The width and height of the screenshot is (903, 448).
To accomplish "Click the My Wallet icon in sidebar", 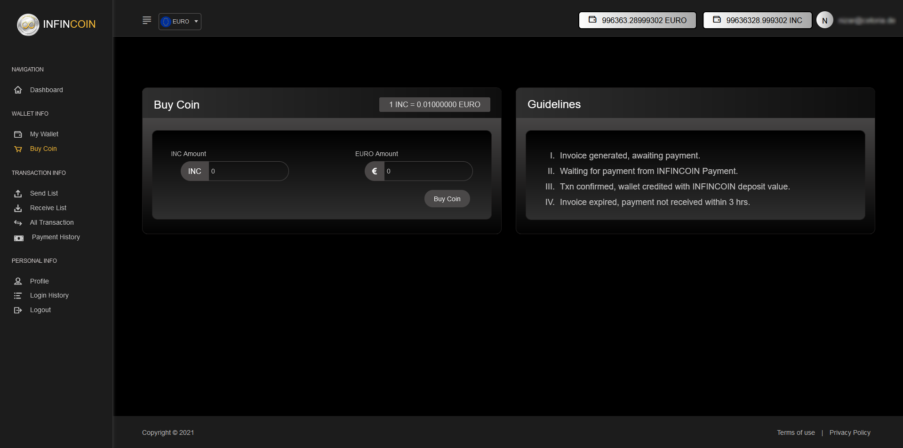I will 18,134.
